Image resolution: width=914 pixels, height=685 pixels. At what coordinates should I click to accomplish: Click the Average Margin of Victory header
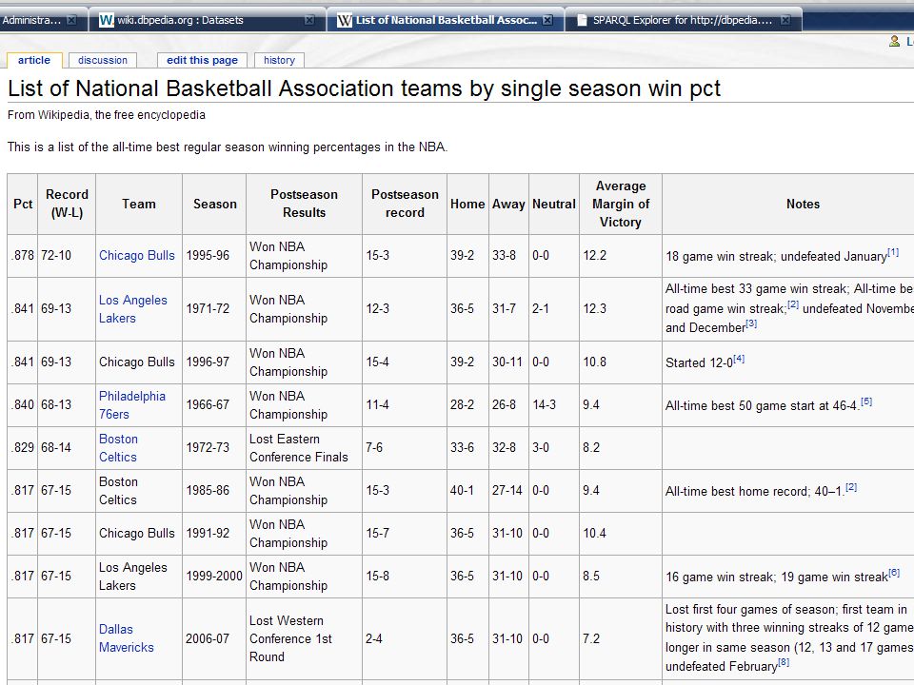pos(621,204)
